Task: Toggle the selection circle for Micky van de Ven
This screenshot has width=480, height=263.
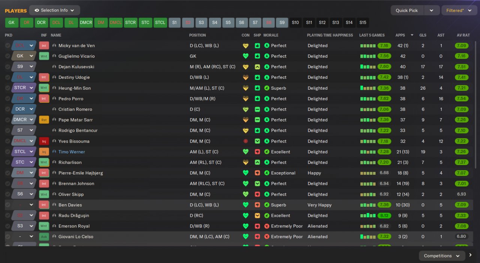Action: [x=7, y=46]
